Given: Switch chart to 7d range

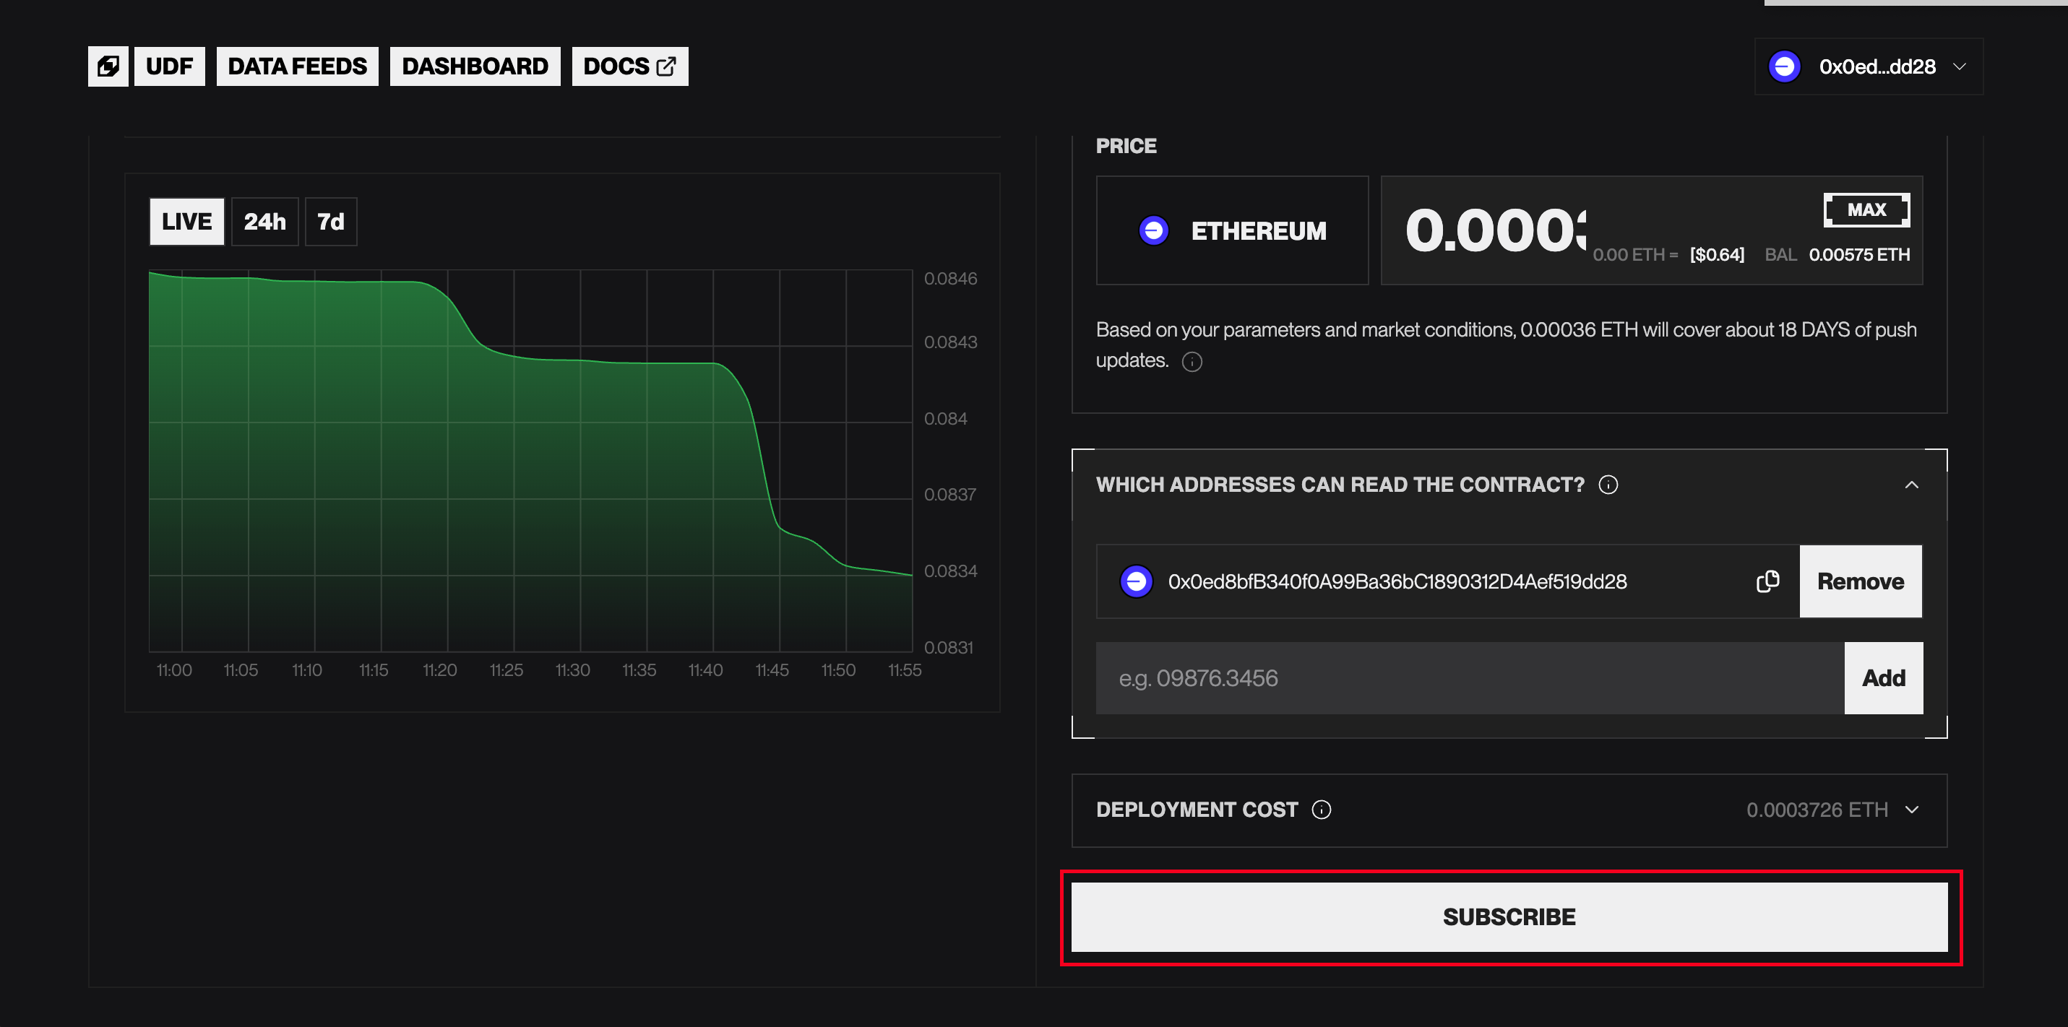Looking at the screenshot, I should coord(330,222).
